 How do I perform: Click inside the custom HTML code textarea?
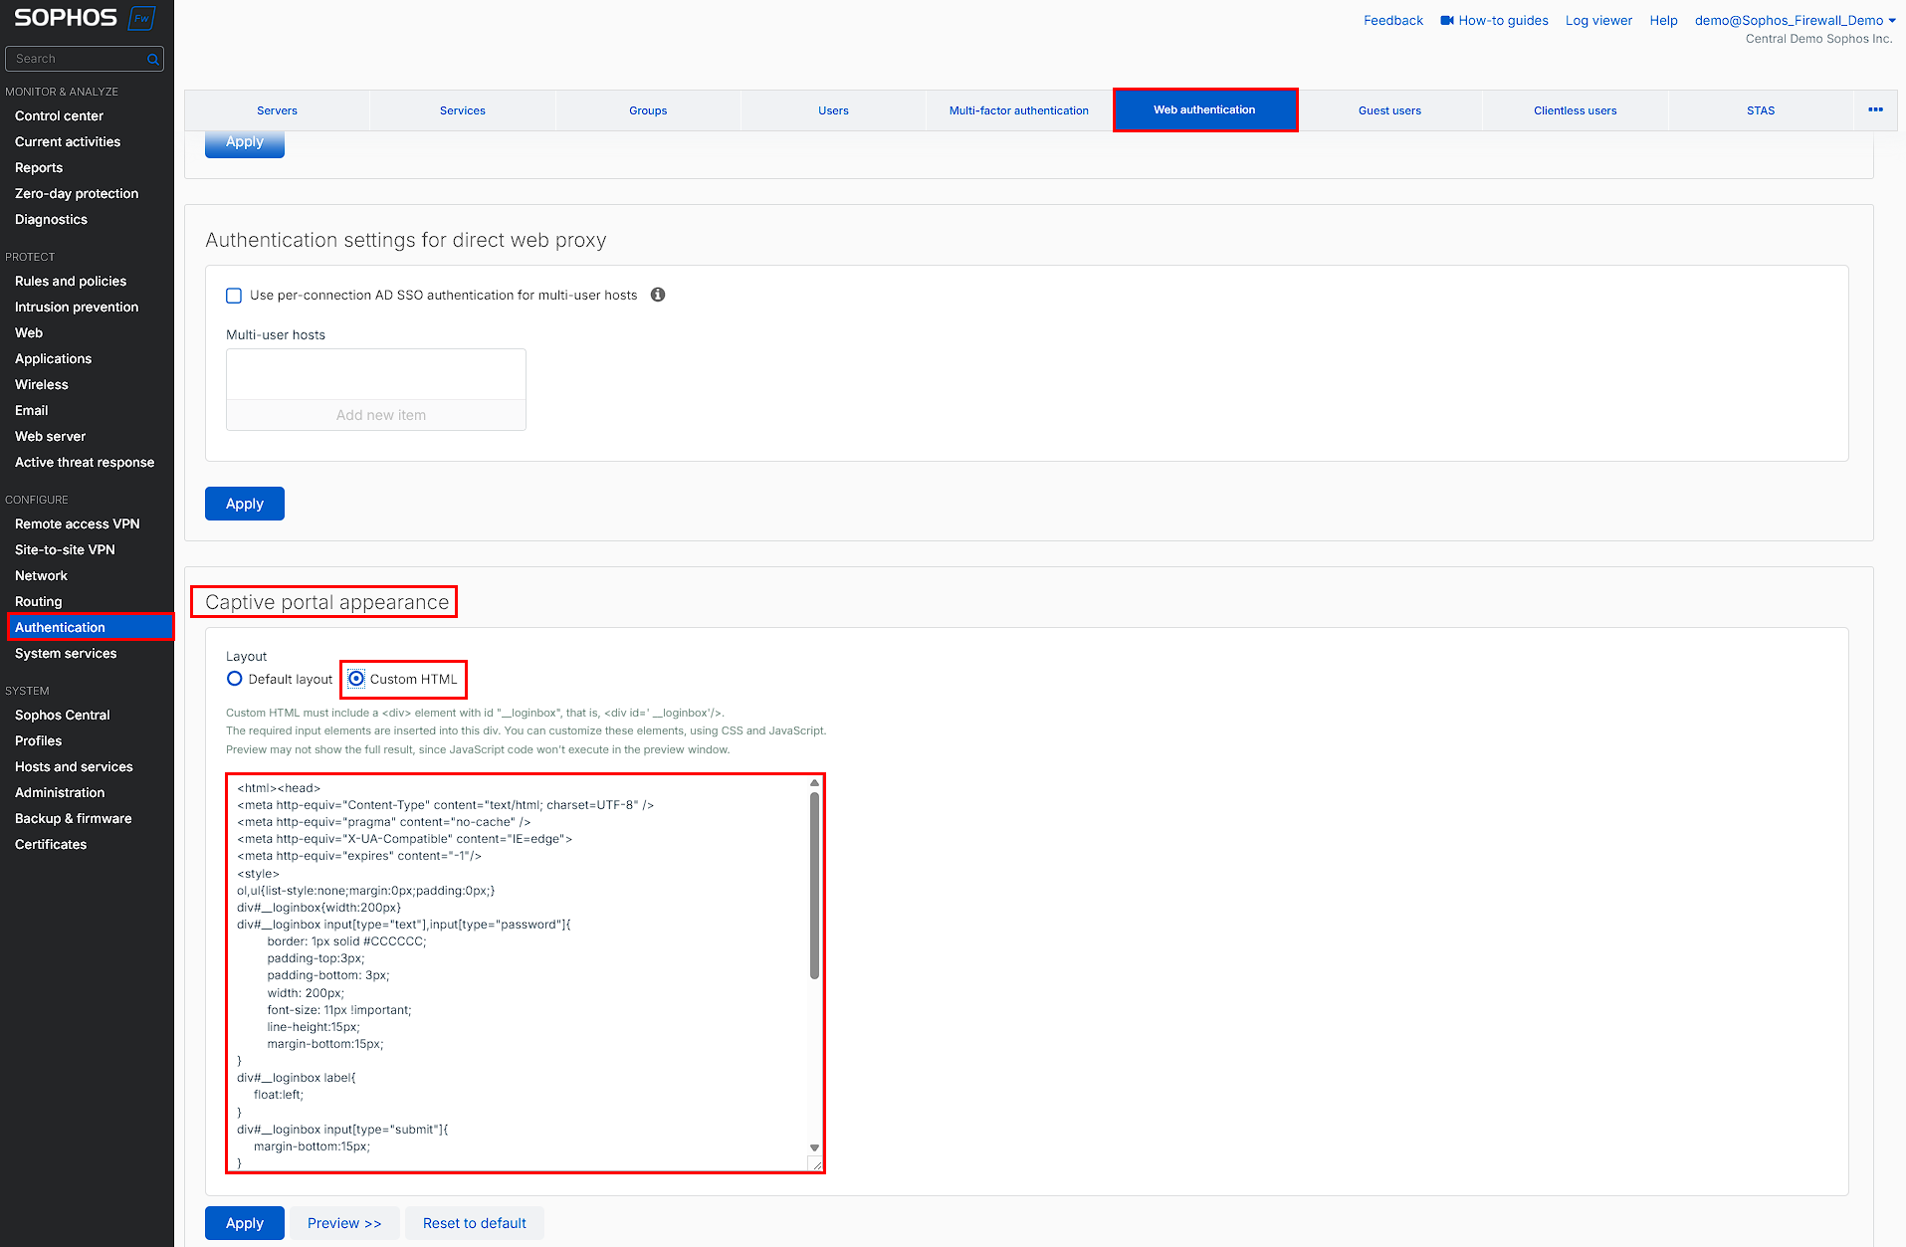tap(518, 973)
